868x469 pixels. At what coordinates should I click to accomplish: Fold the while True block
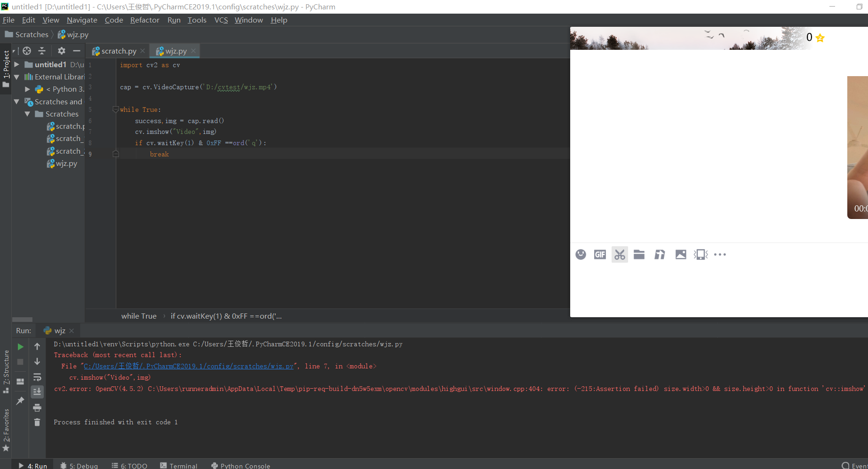(116, 109)
